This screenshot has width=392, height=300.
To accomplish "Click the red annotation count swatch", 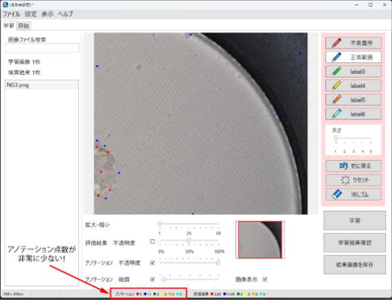I will [x=137, y=294].
